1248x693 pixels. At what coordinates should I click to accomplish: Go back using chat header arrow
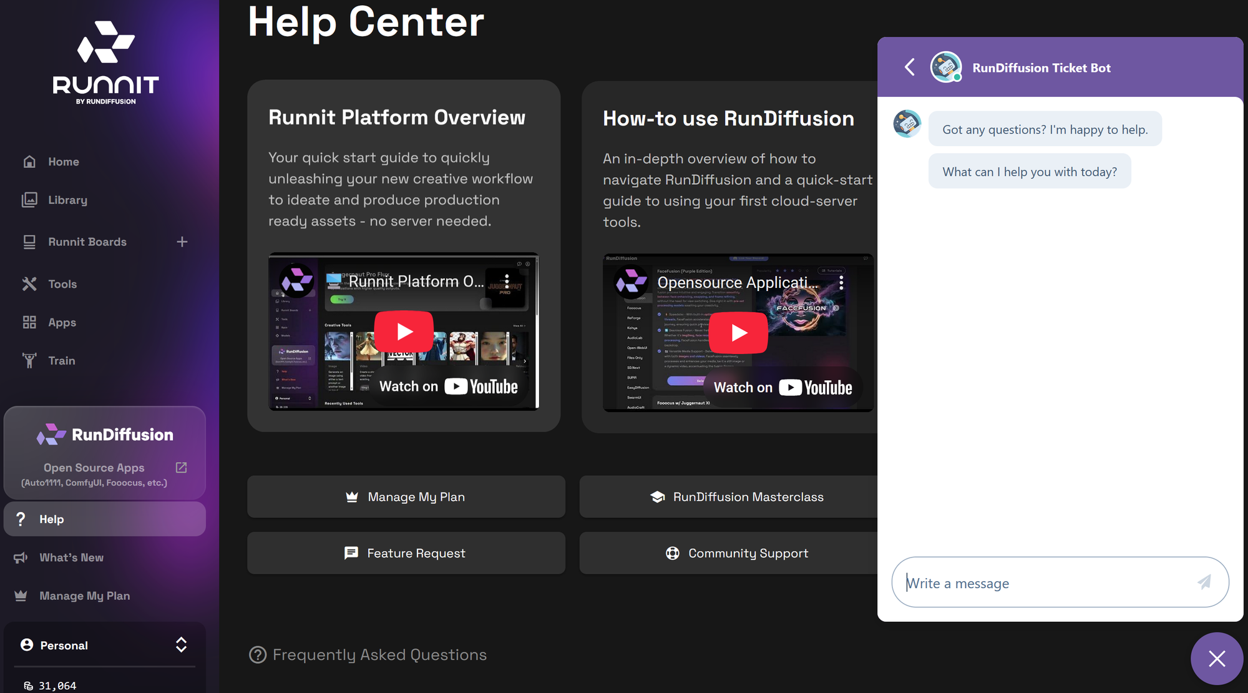[910, 67]
